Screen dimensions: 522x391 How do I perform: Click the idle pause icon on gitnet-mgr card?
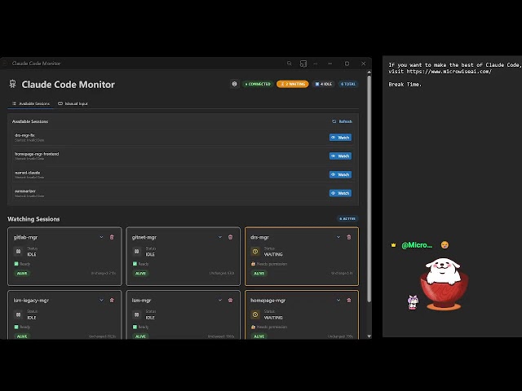(137, 252)
